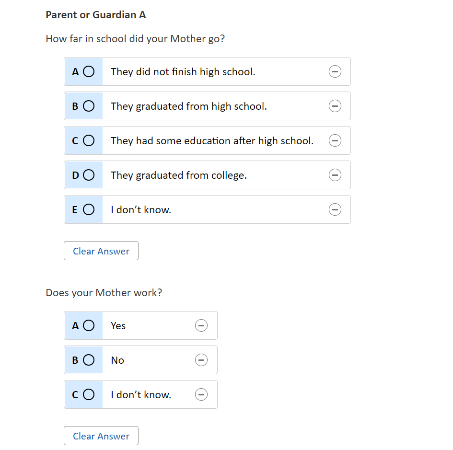Eliminate the 'They did not finish high school' option
The height and width of the screenshot is (450, 453).
pyautogui.click(x=335, y=72)
